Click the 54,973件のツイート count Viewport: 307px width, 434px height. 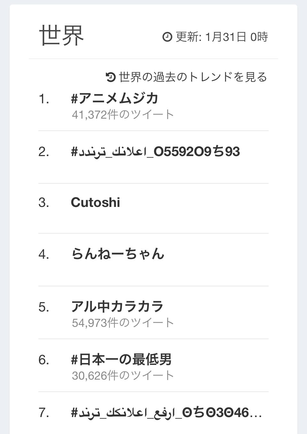click(x=123, y=323)
